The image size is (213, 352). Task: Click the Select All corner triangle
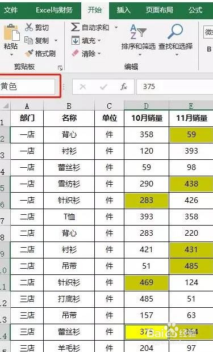[x=6, y=106]
